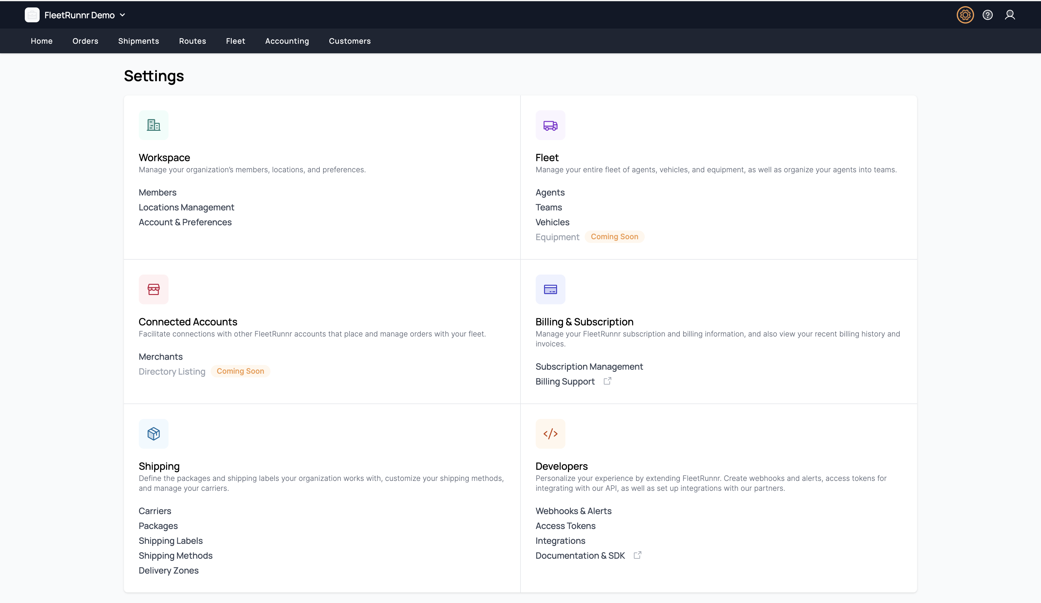Open the external link icon beside Billing Support
This screenshot has width=1041, height=603.
pyautogui.click(x=607, y=381)
